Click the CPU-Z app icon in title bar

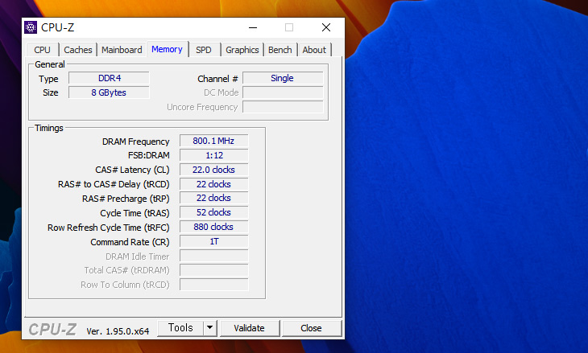31,27
